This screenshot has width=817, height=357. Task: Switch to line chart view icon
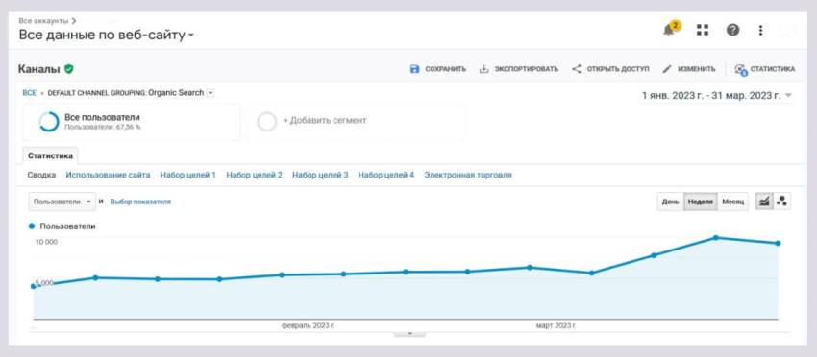click(764, 202)
